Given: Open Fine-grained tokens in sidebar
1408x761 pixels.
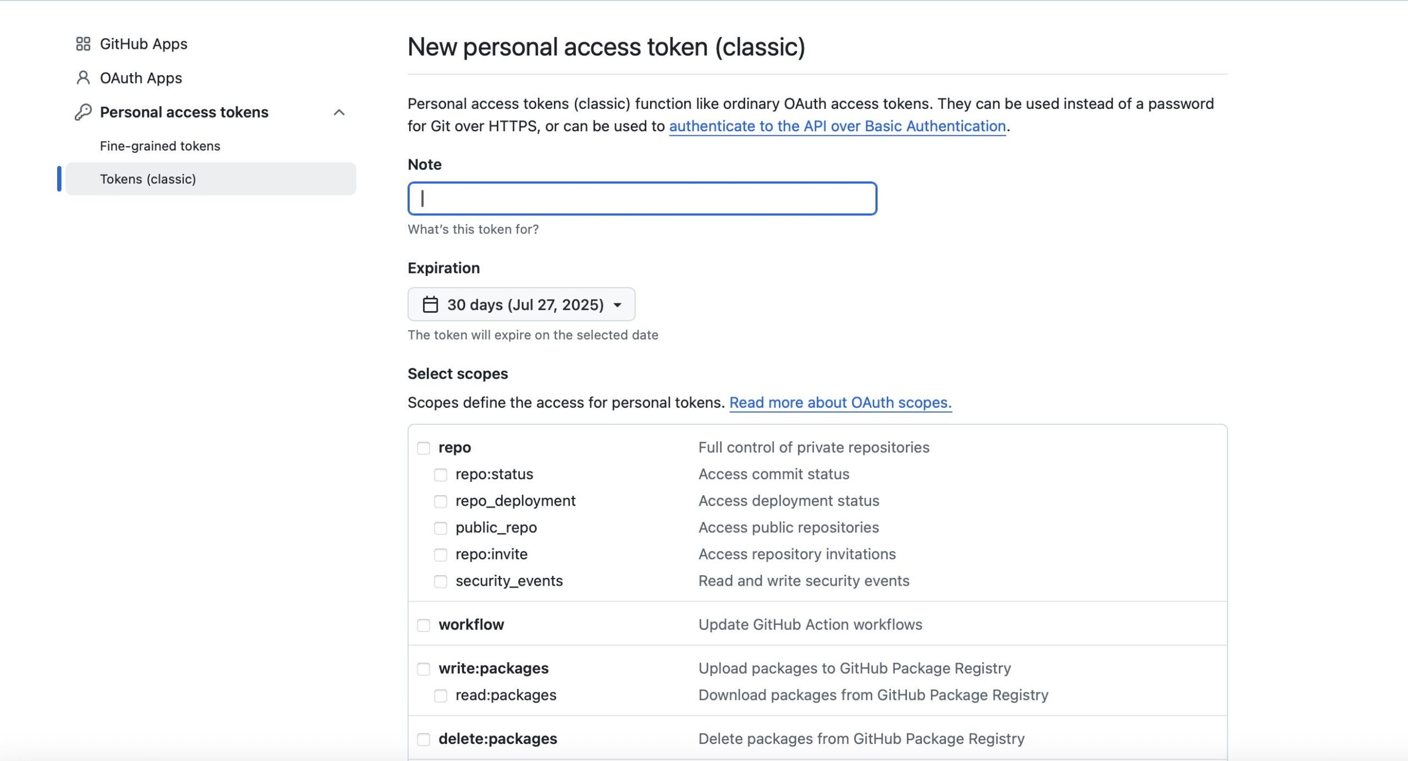Looking at the screenshot, I should [160, 146].
